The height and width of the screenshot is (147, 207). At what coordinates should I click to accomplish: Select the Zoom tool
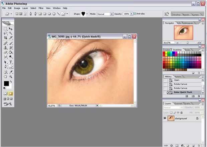click(11, 76)
